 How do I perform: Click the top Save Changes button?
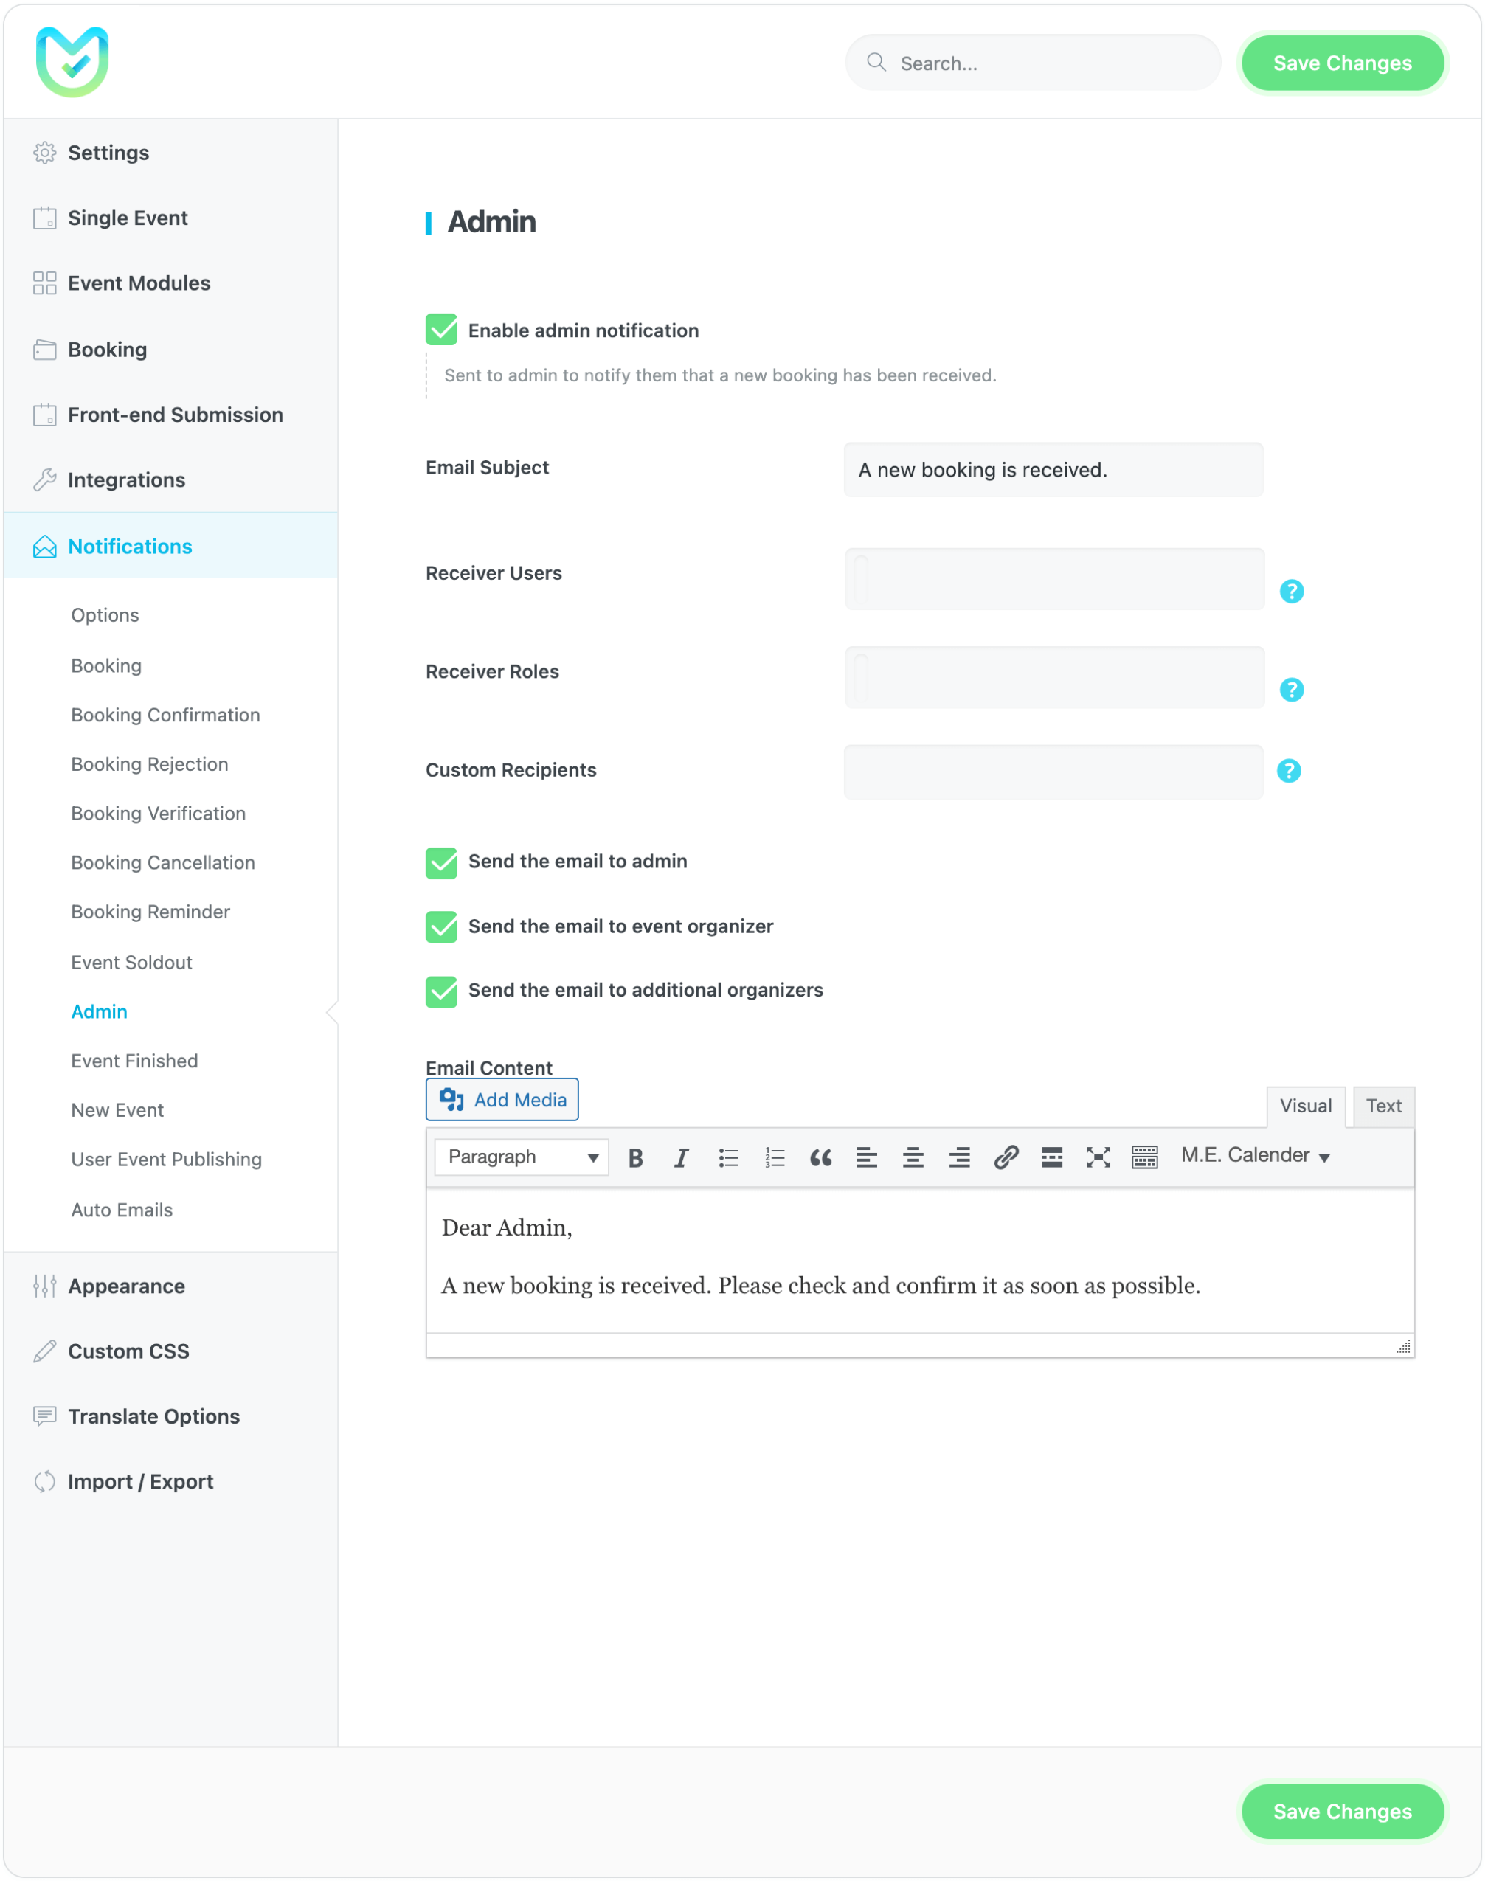click(1342, 63)
